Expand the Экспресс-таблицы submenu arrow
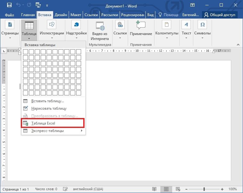Image resolution: width=243 pixels, height=193 pixels. (81, 131)
